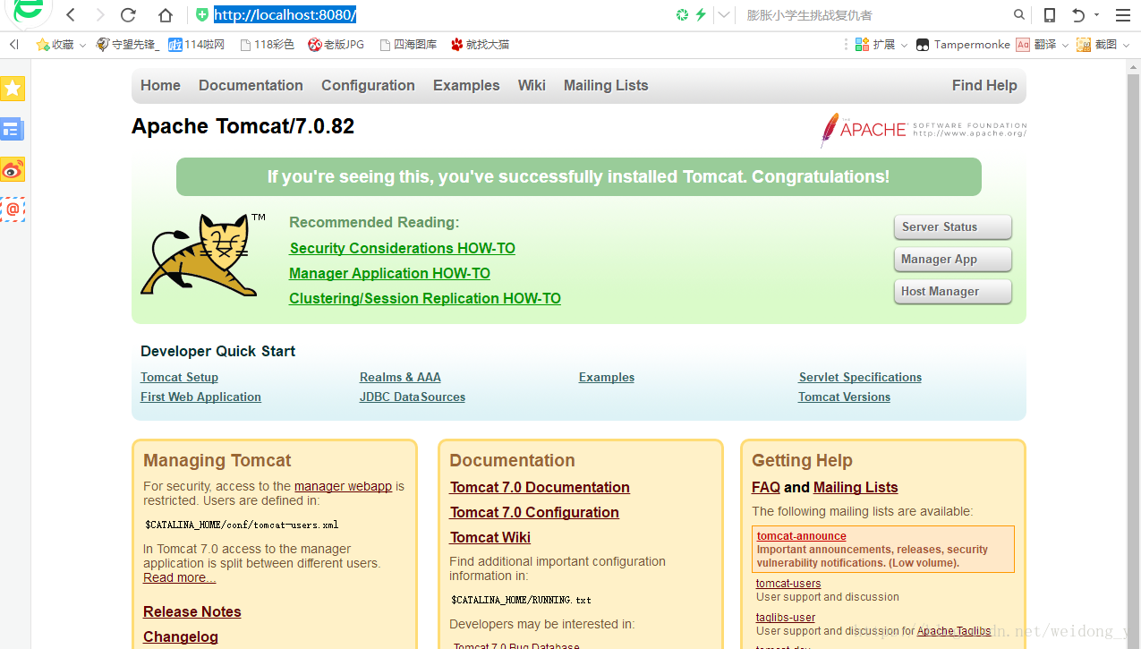Expand the 翻译 translate dropdown
The height and width of the screenshot is (649, 1141).
coord(1065,45)
